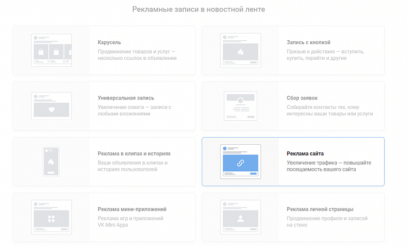Screen dimensions: 408x247
Task: Click the phone icon for клипах и историях
Action: (51, 162)
